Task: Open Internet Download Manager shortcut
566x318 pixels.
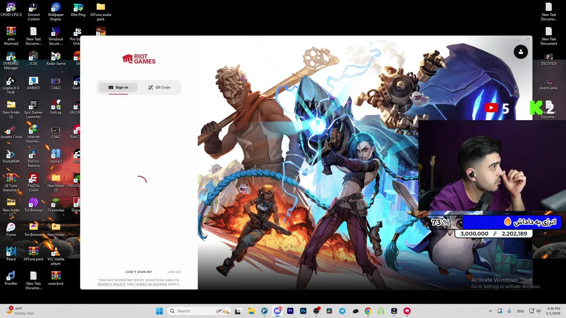Action: coord(34,134)
